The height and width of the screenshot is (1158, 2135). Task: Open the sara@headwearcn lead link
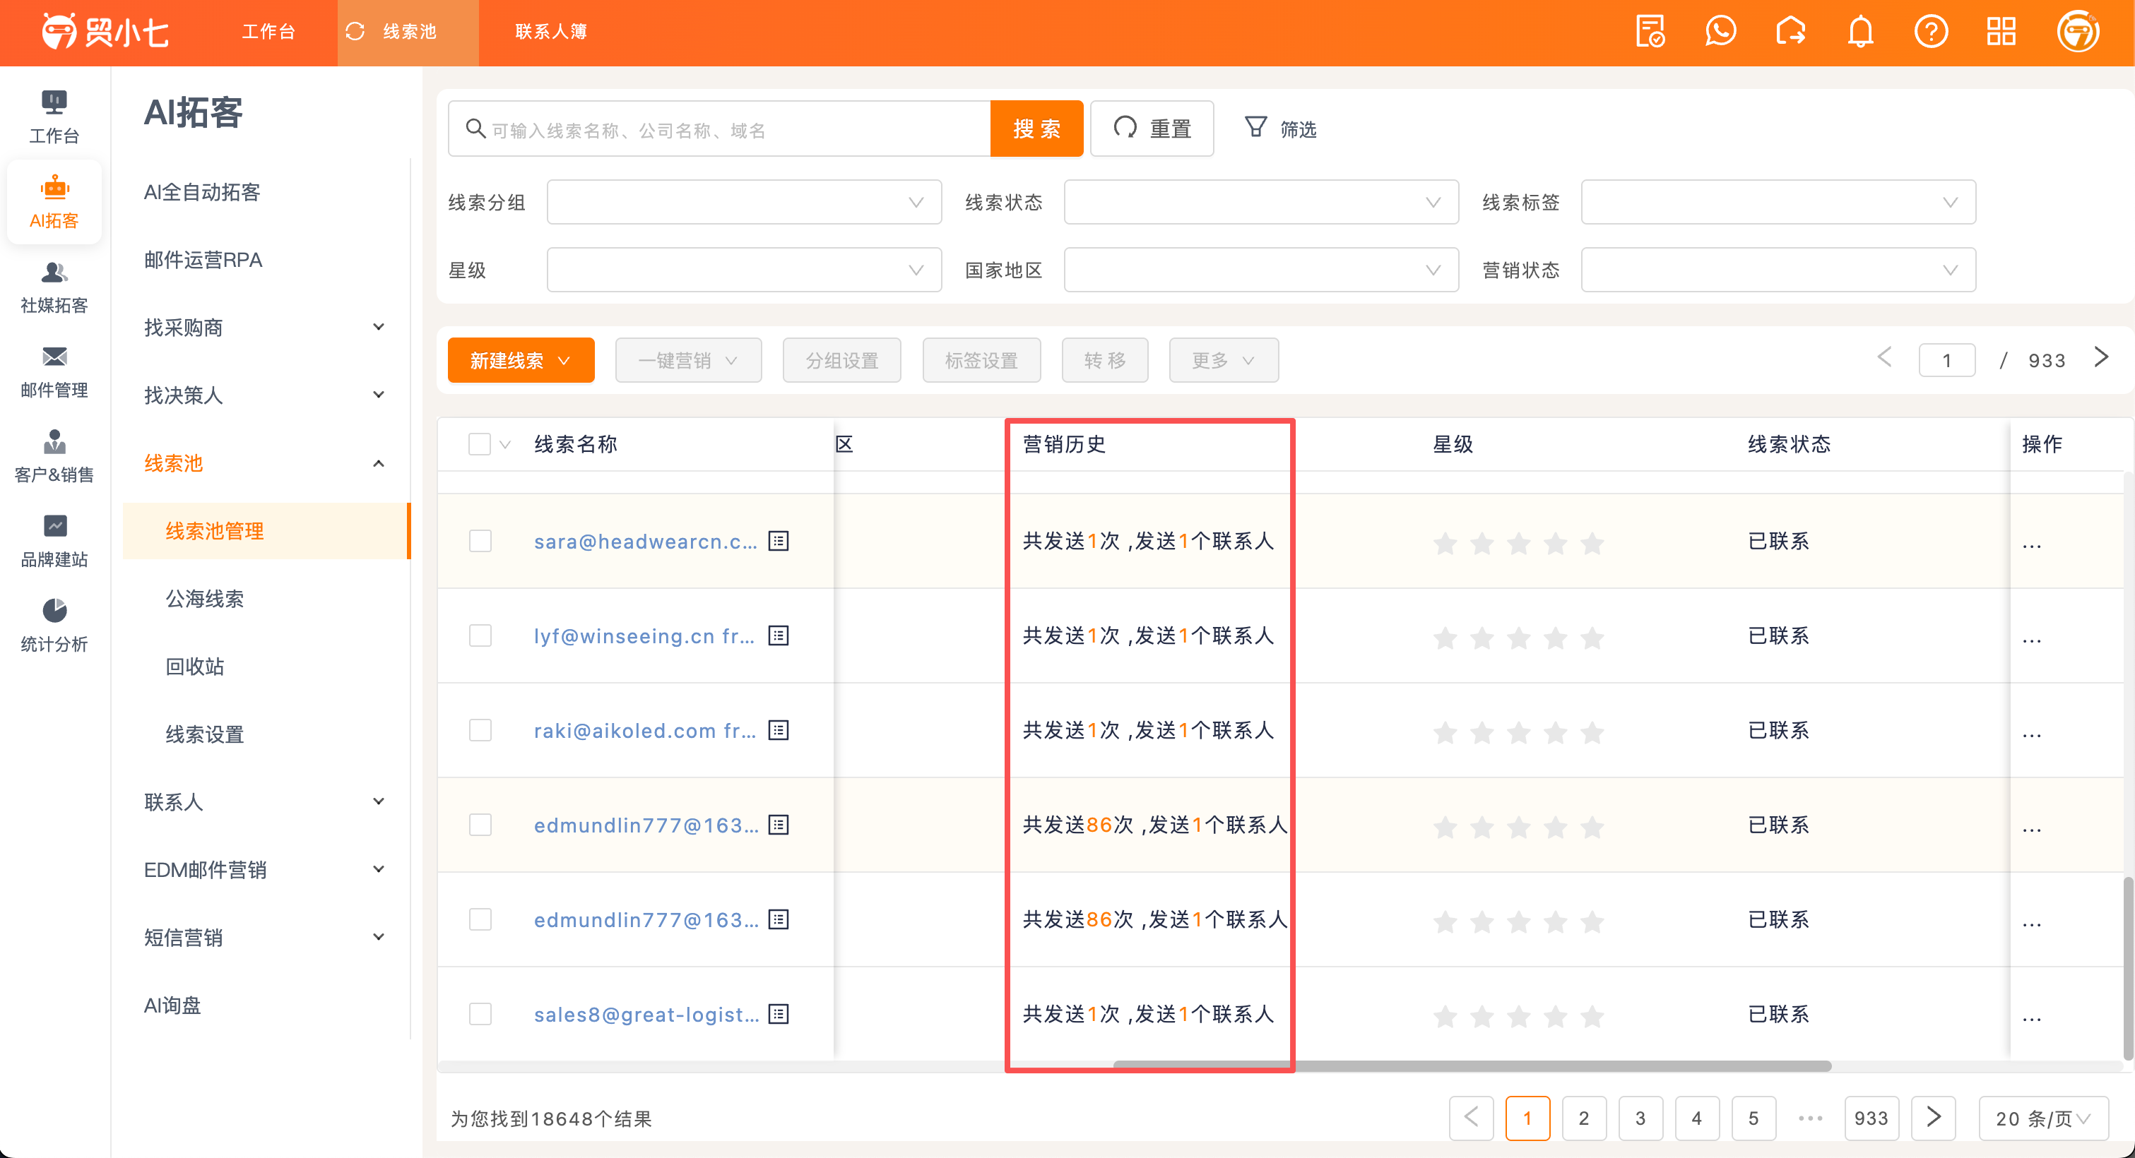click(645, 541)
